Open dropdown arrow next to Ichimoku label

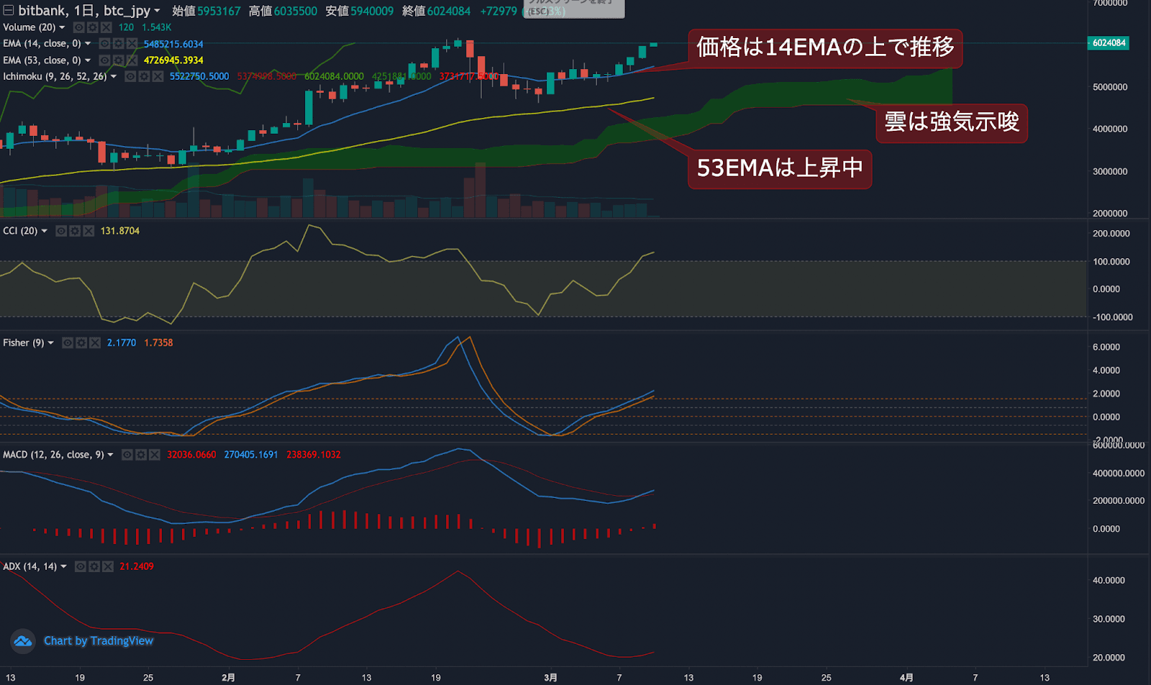pos(114,76)
